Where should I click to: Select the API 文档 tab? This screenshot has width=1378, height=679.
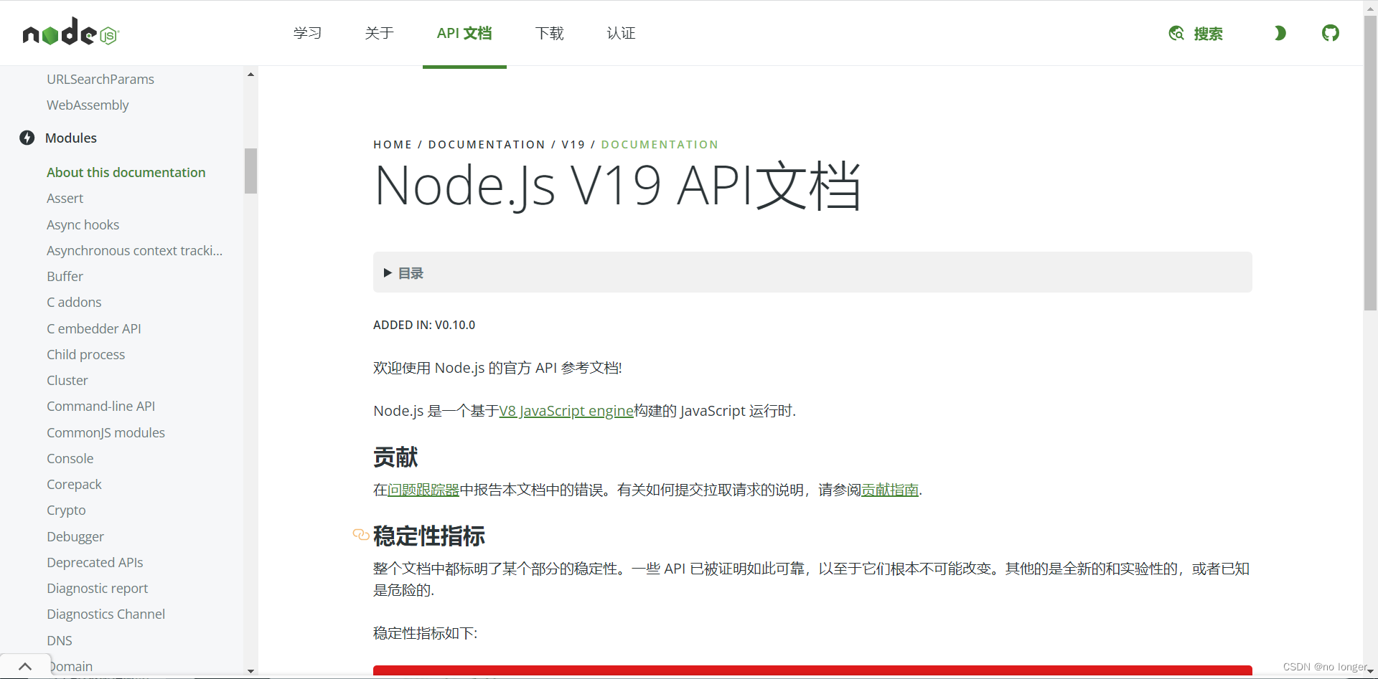(x=464, y=33)
